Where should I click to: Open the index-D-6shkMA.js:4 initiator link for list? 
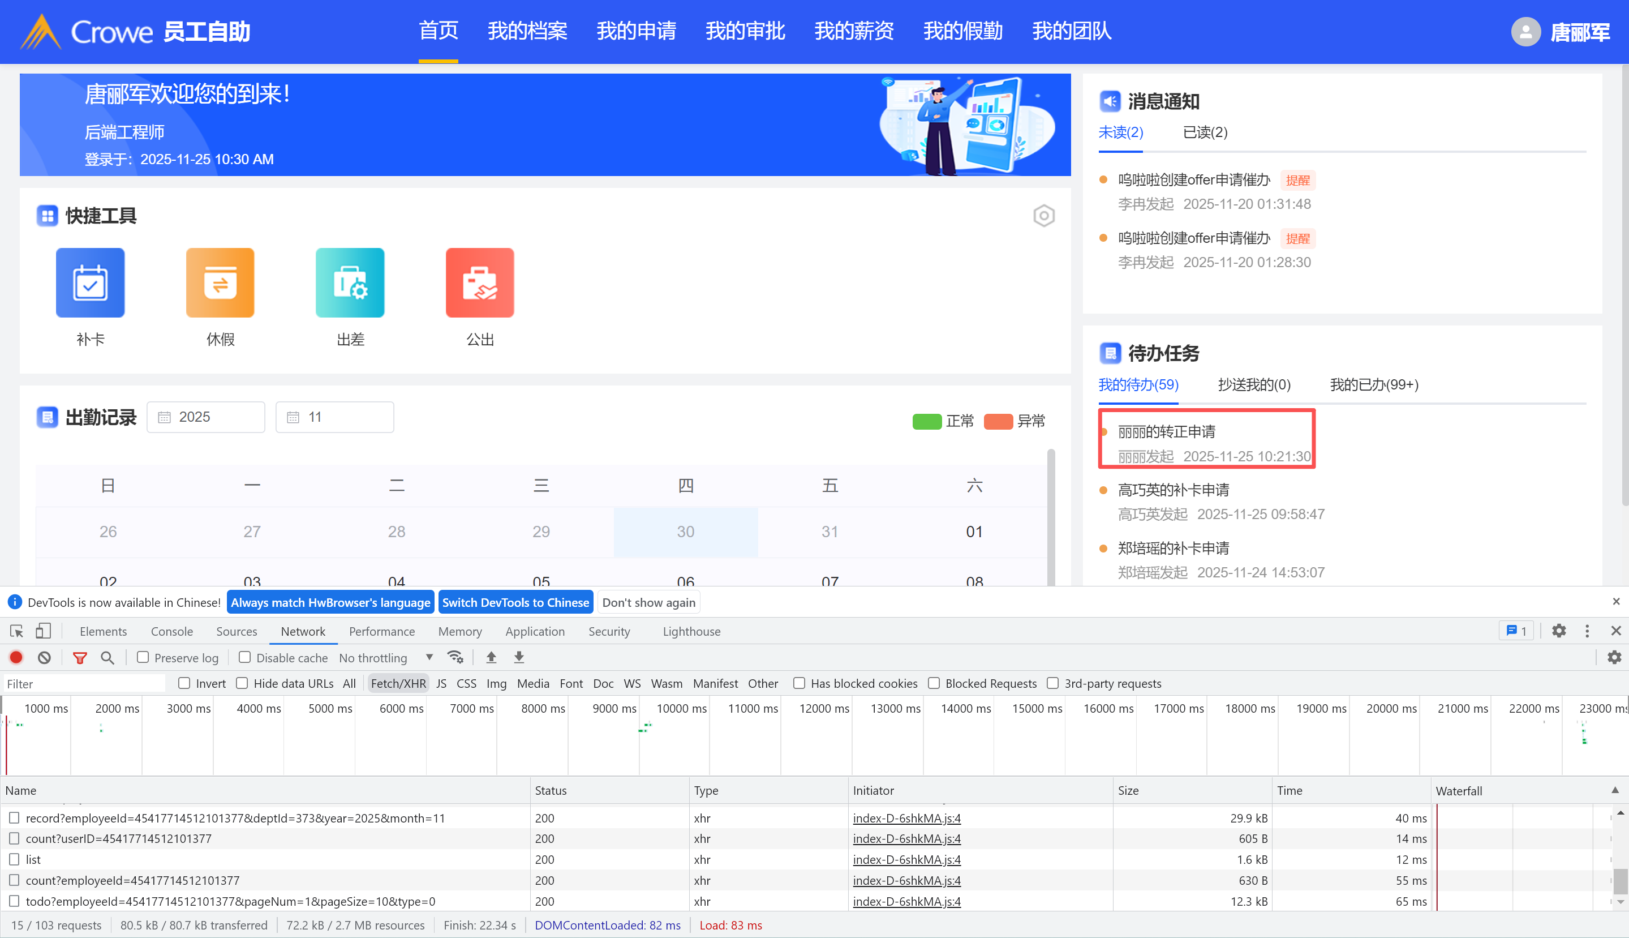point(906,859)
